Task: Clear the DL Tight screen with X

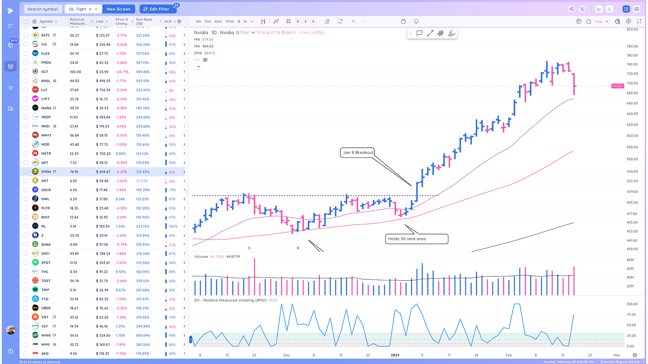Action: point(90,9)
